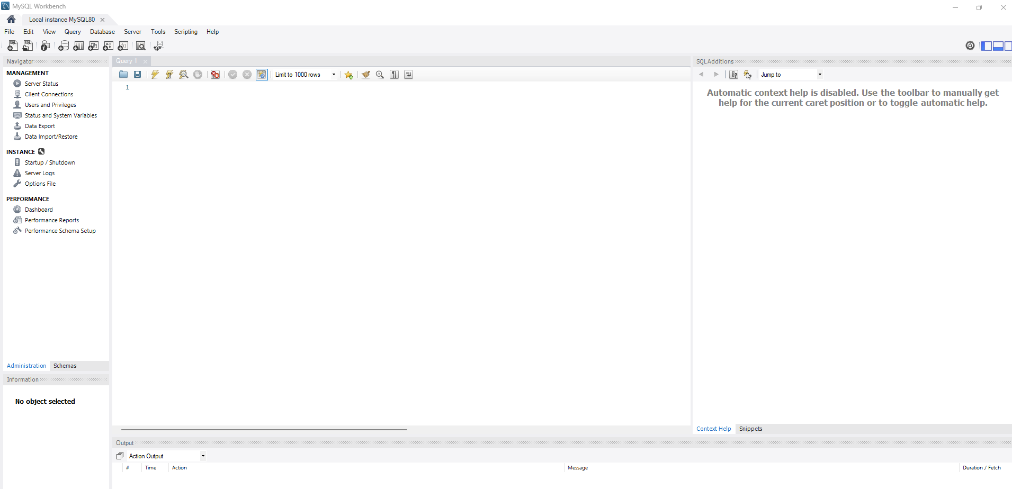Open Performance Reports

tap(52, 220)
